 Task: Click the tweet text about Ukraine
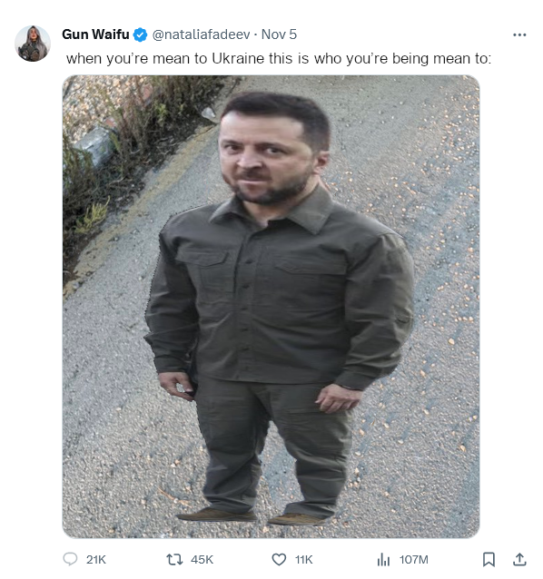click(x=279, y=58)
